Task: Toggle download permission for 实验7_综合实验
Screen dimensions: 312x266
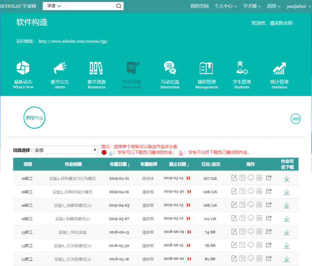Action: pos(287,232)
